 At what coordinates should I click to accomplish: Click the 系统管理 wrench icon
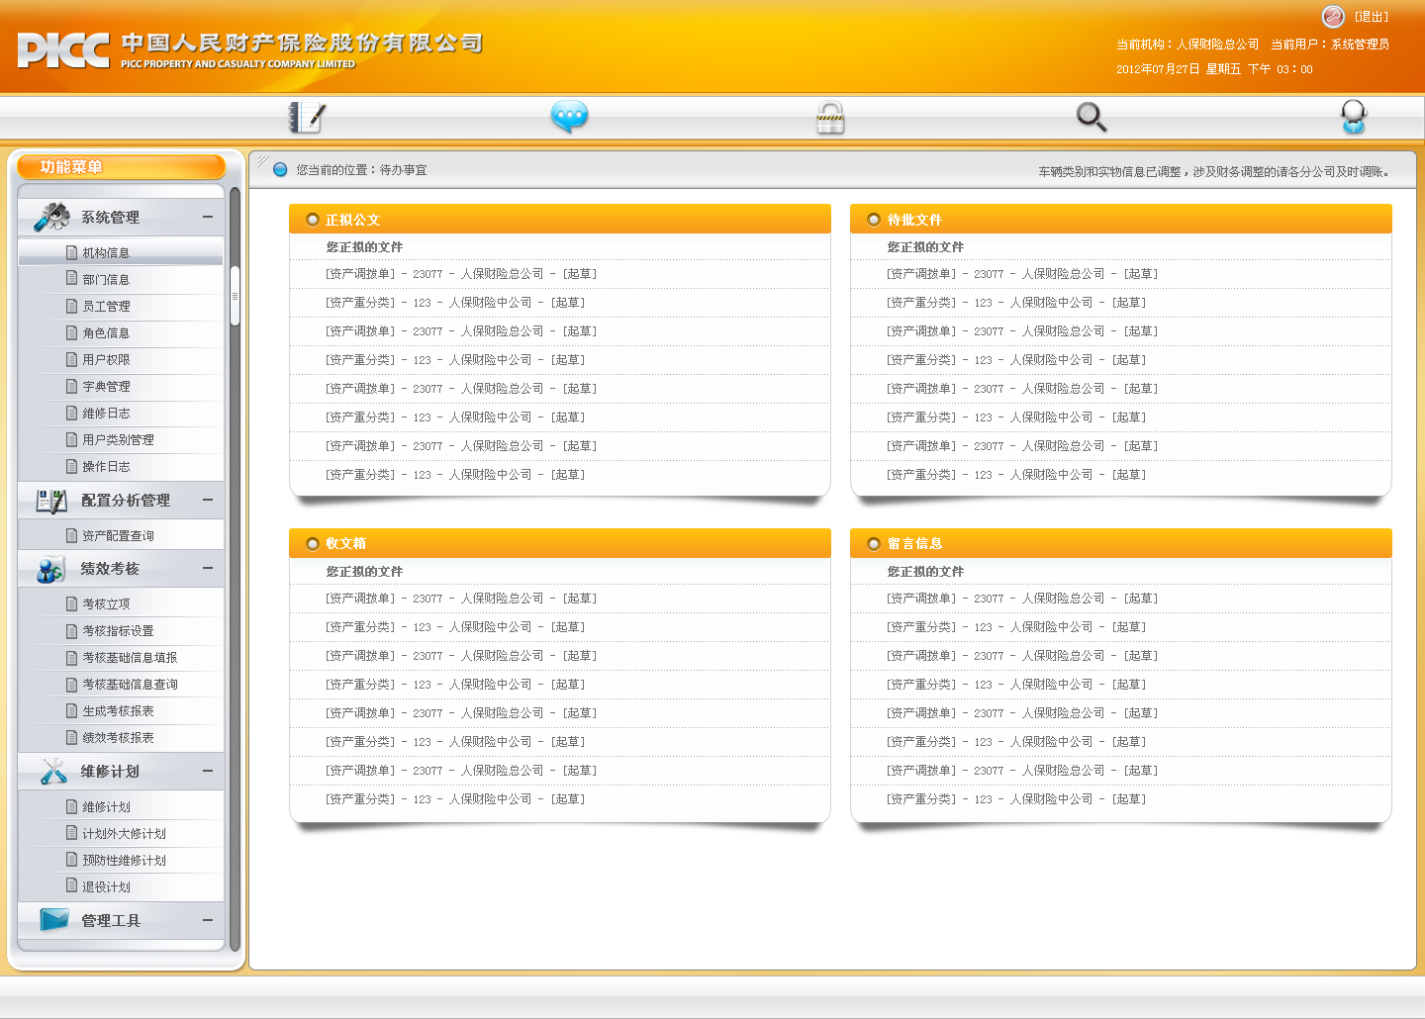51,217
